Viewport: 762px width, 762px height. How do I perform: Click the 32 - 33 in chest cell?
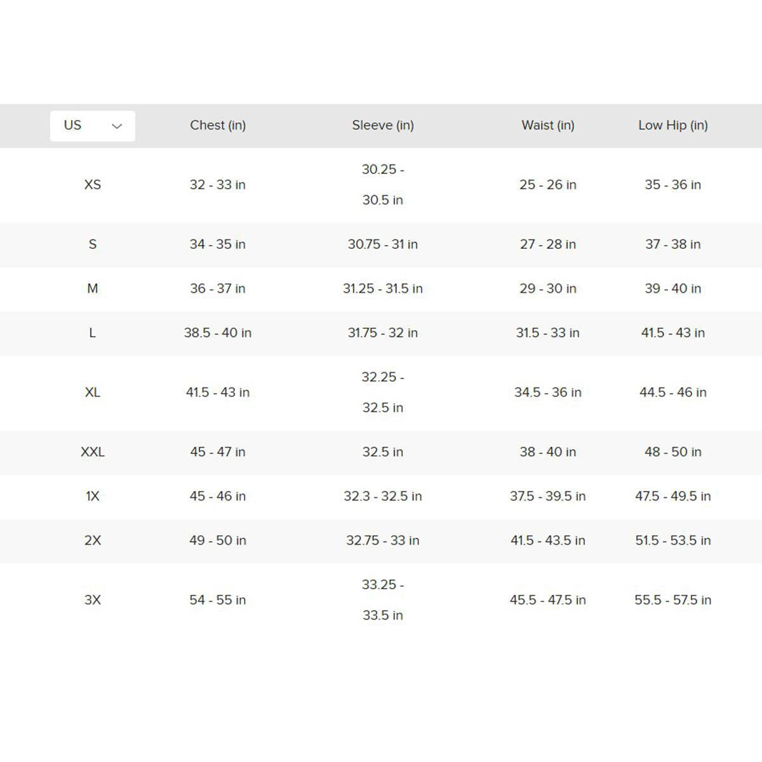click(x=218, y=185)
